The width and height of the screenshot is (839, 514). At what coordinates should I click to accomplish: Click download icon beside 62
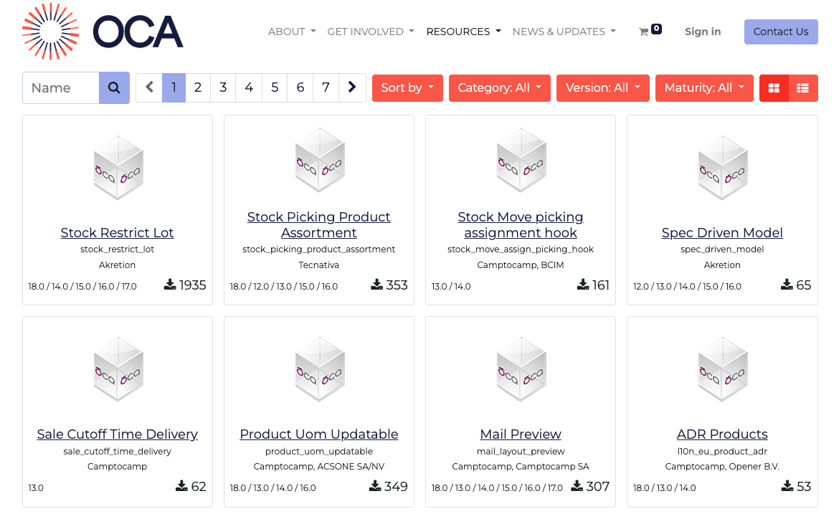(x=182, y=485)
